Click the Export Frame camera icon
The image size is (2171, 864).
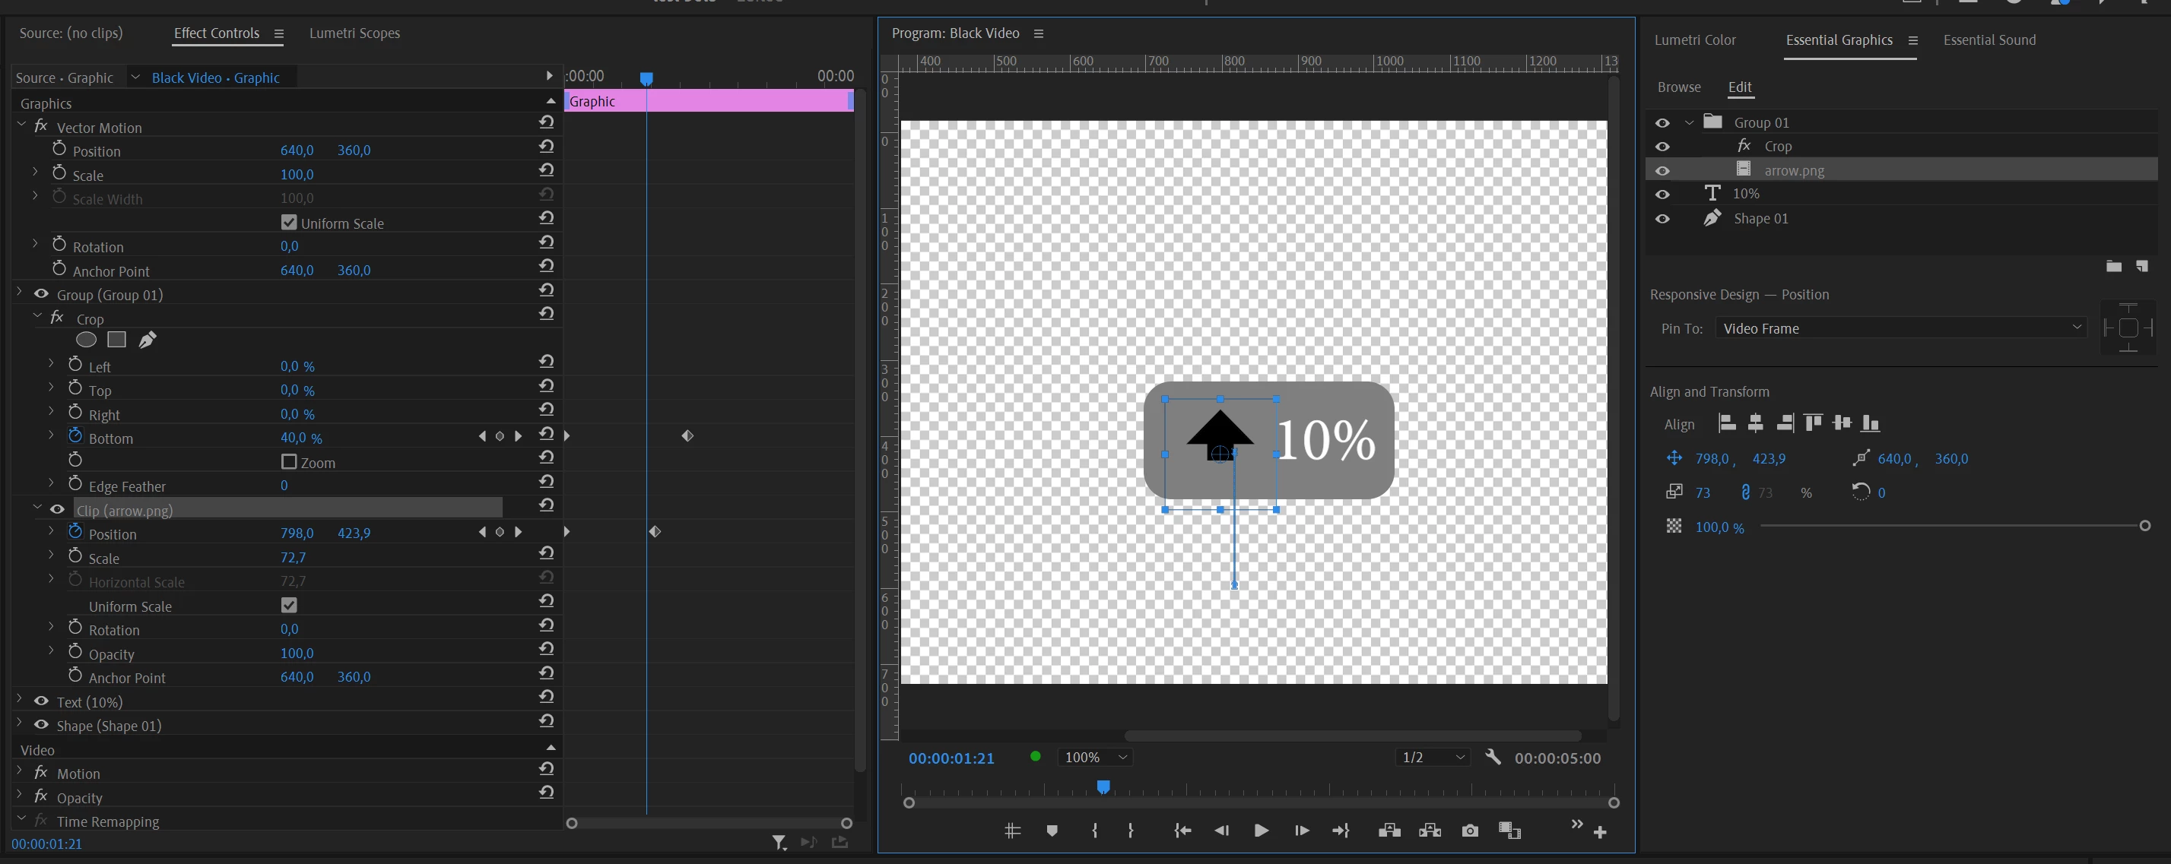point(1470,831)
